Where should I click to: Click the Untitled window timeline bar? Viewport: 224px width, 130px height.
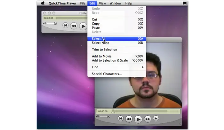click(72, 18)
